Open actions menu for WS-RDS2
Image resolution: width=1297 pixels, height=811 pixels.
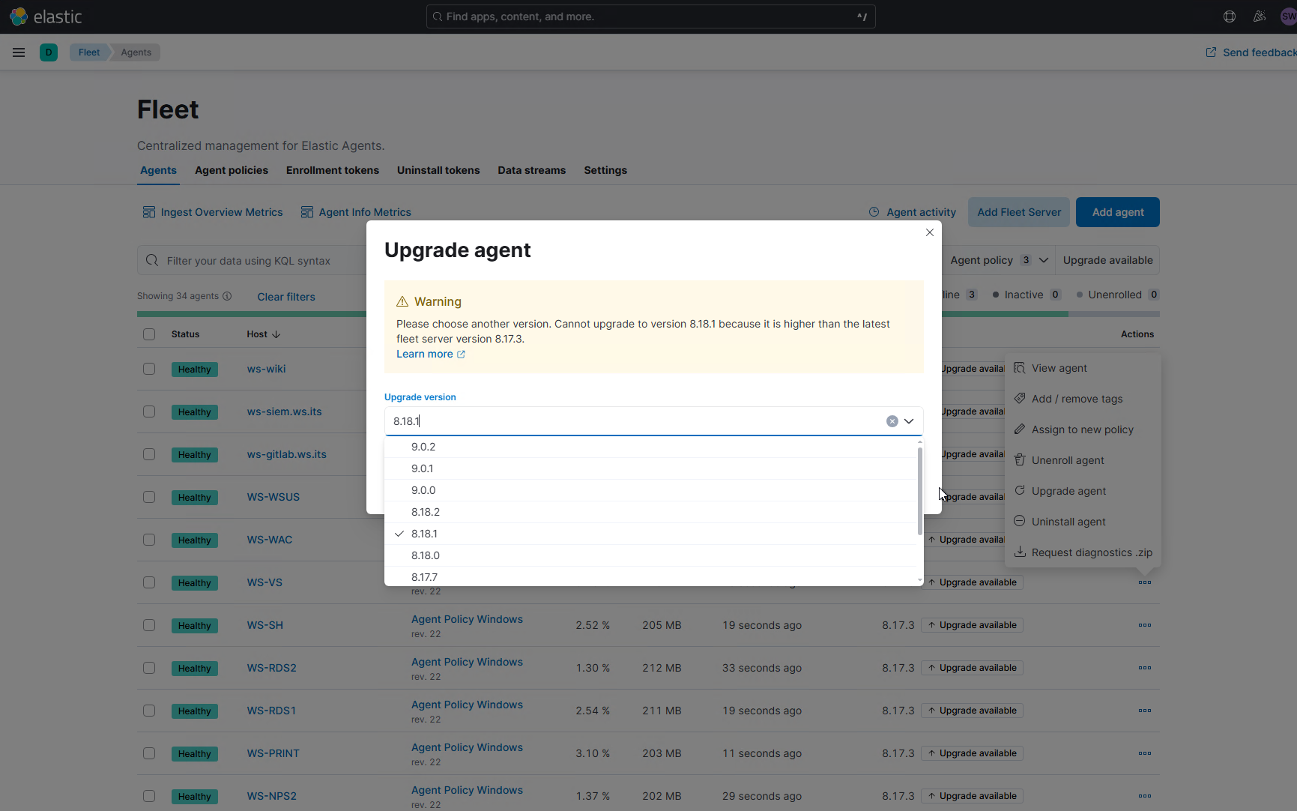tap(1144, 668)
